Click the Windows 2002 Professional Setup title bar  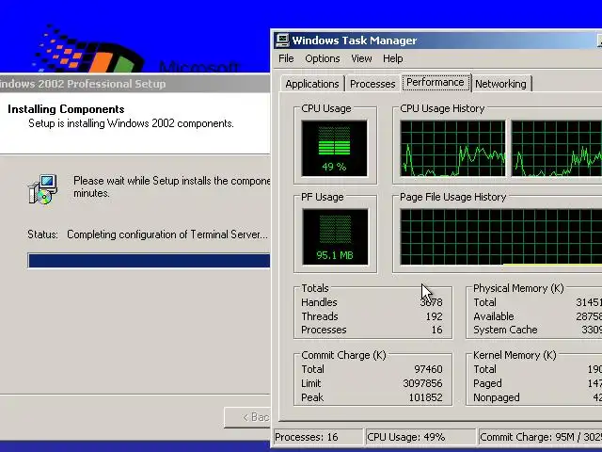pyautogui.click(x=135, y=84)
